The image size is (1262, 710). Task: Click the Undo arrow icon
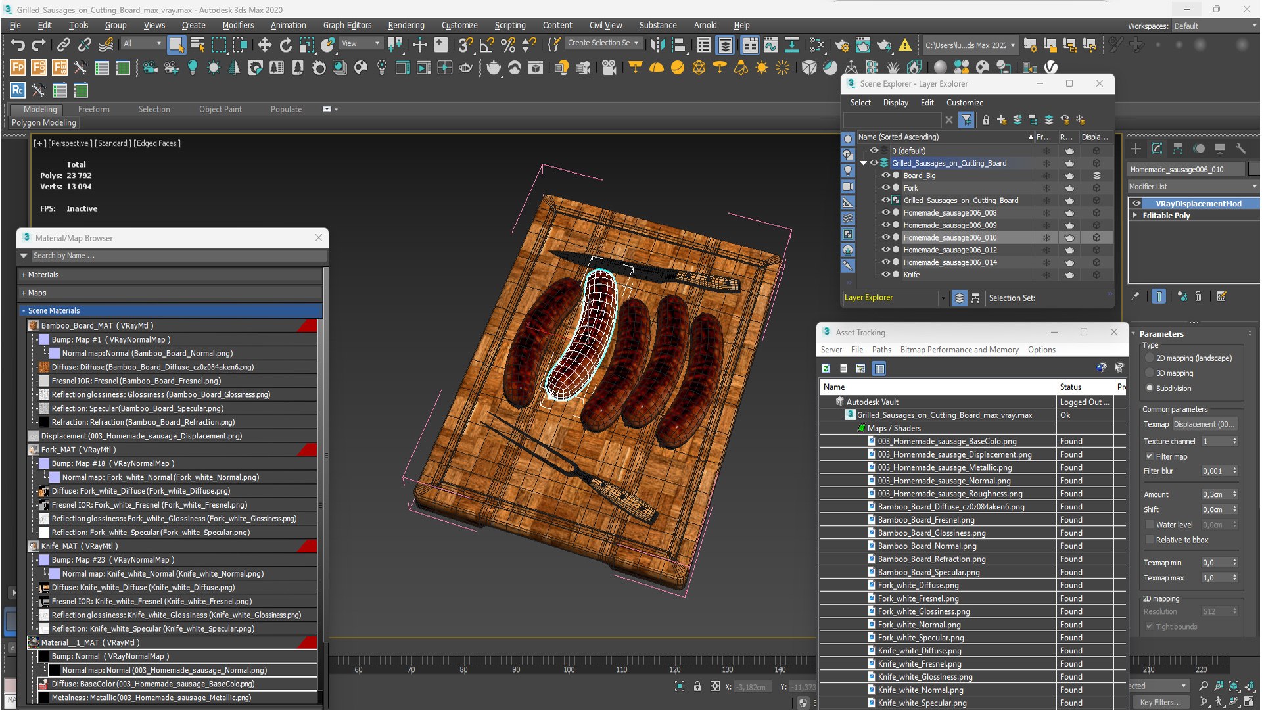[18, 45]
